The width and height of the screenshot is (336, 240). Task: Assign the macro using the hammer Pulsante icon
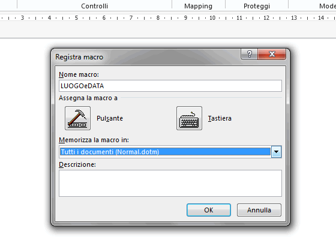click(77, 118)
